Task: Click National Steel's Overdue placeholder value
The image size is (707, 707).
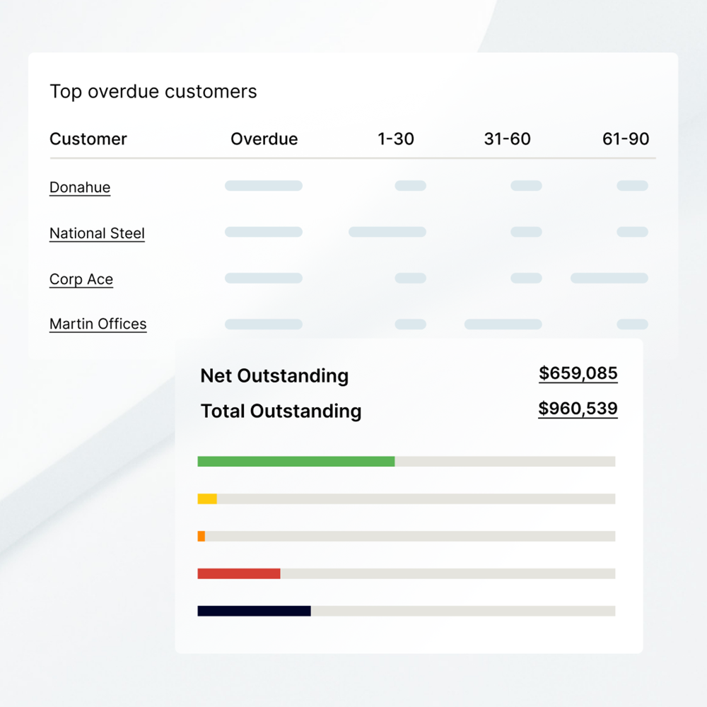Action: pos(264,232)
